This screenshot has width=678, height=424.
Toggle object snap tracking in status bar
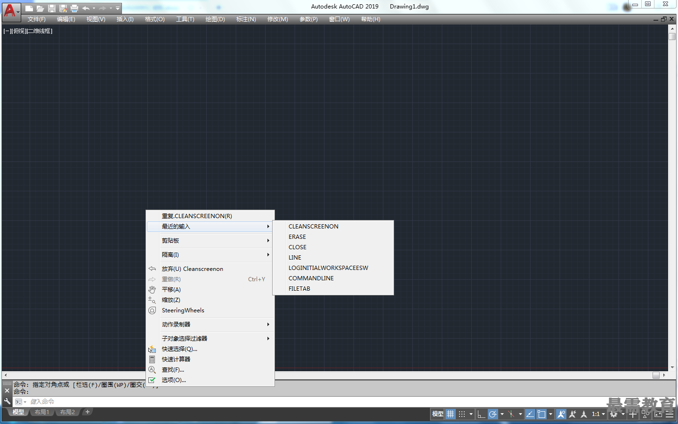pos(530,414)
